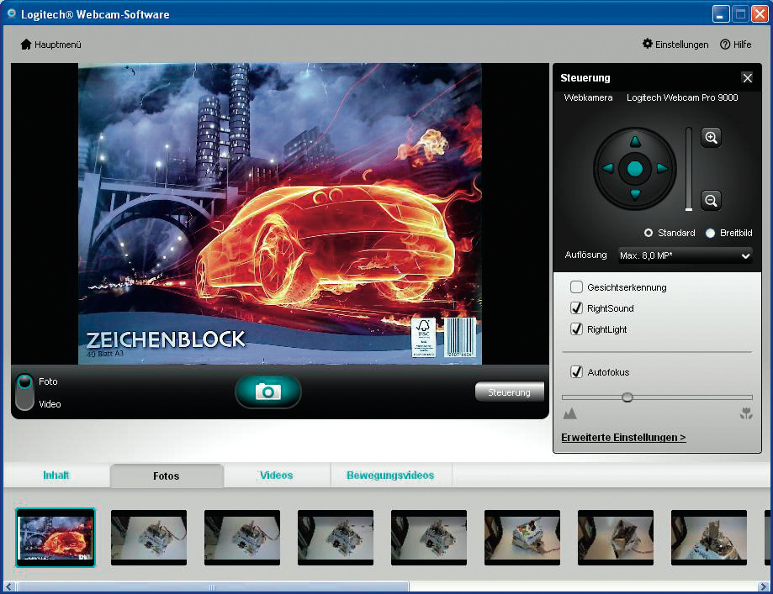Zoom out with the magnifier minus icon
The width and height of the screenshot is (773, 594).
(711, 200)
